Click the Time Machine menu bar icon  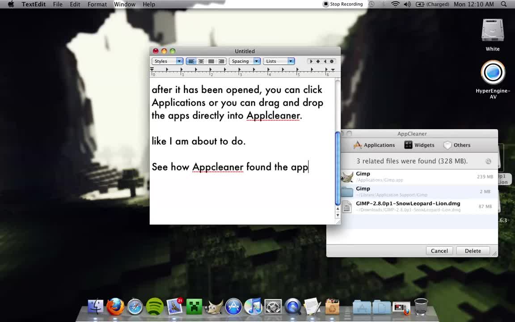coord(371,4)
